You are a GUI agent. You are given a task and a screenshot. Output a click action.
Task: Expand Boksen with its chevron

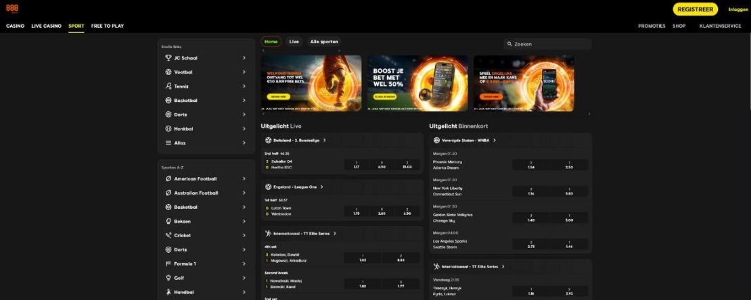[x=244, y=222]
